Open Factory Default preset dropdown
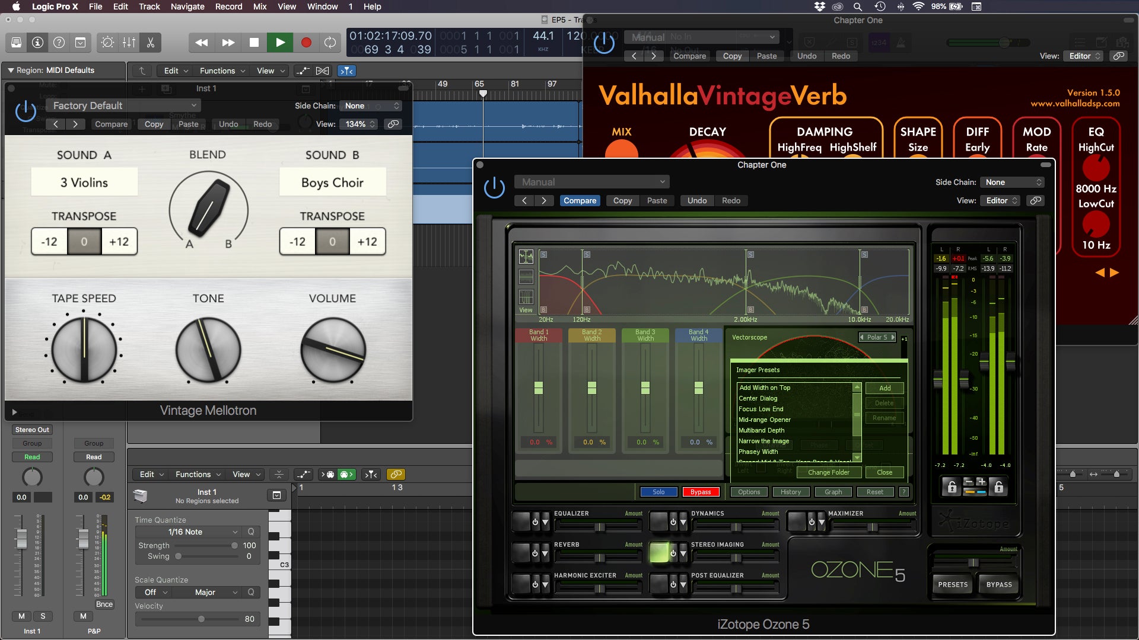1139x640 pixels. pyautogui.click(x=124, y=105)
